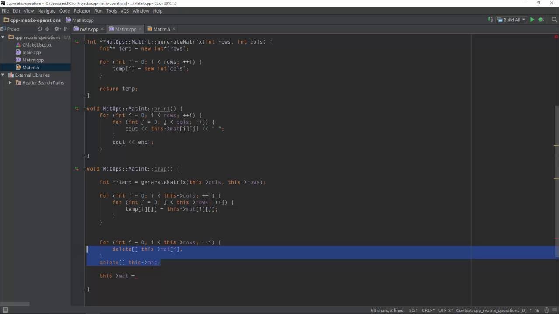This screenshot has width=559, height=314.
Task: Start debugging with the bug icon
Action: (x=541, y=20)
